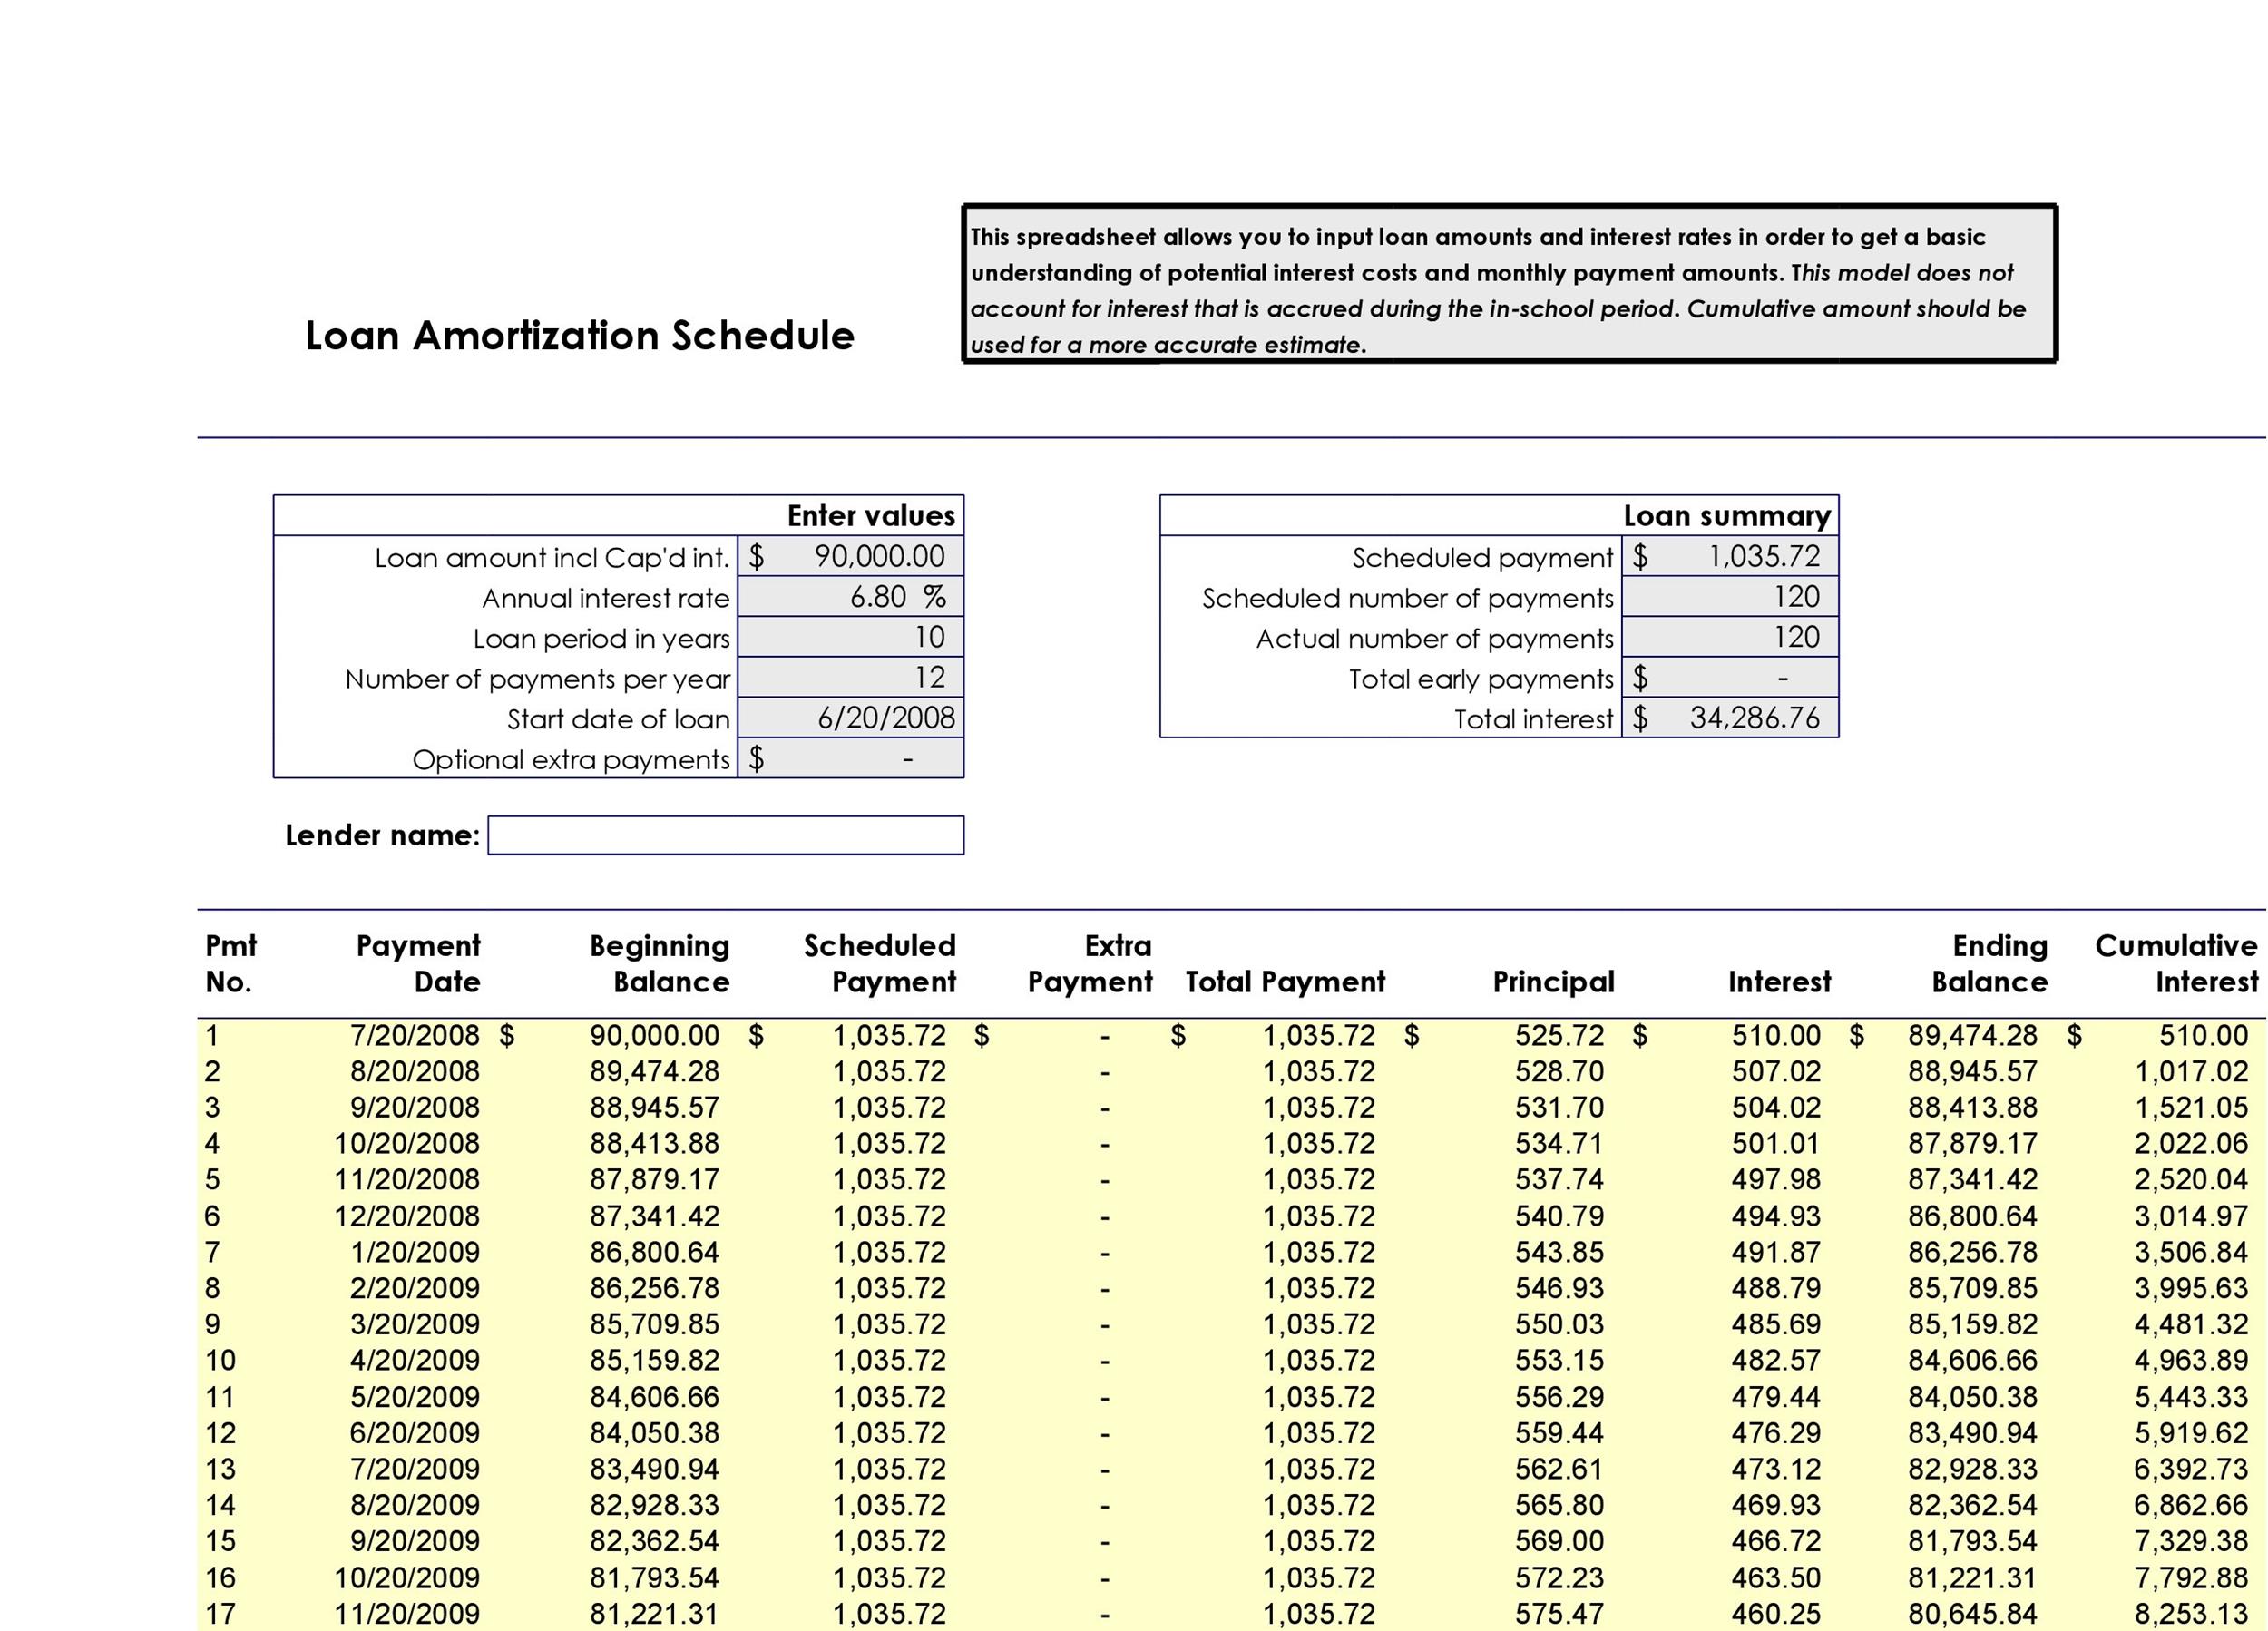This screenshot has width=2268, height=1631.
Task: Select the total early payments cell
Action: (x=1730, y=678)
